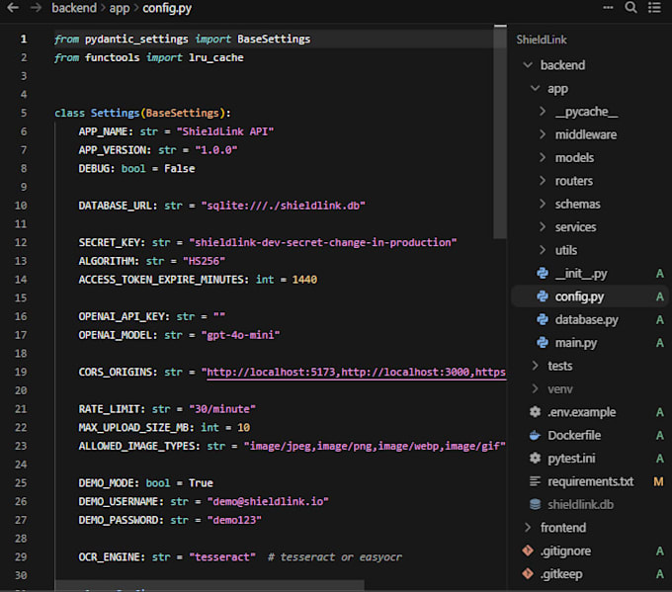The height and width of the screenshot is (592, 672).
Task: Toggle the file list panel icon
Action: coord(654,7)
